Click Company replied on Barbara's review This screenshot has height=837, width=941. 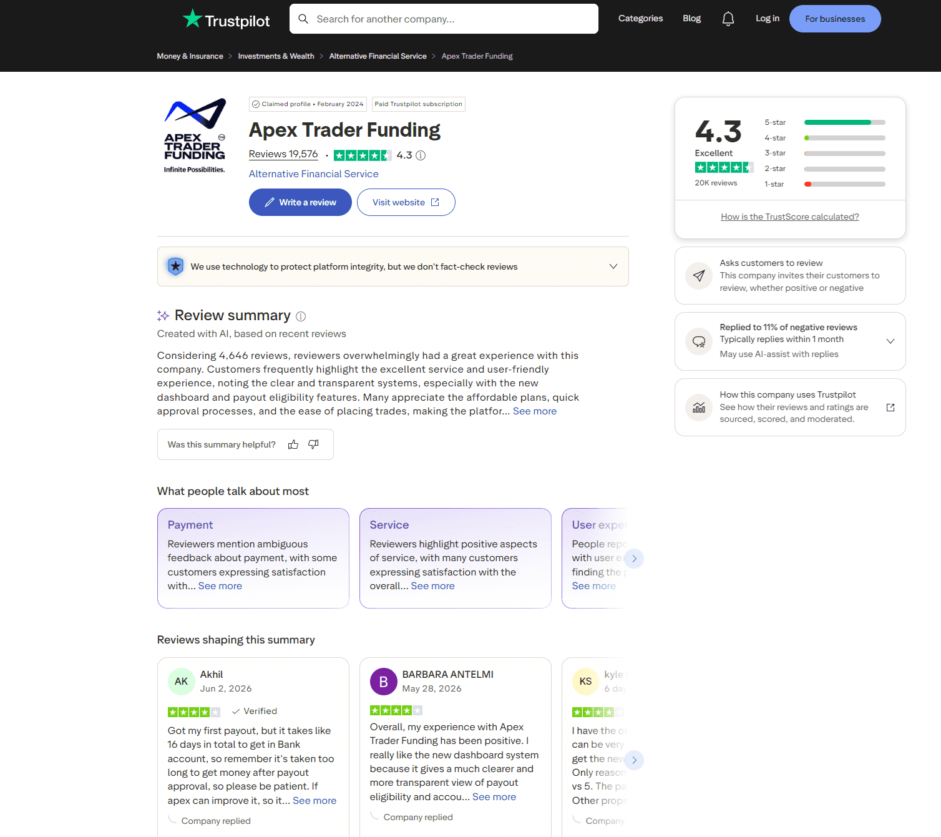[x=418, y=818]
